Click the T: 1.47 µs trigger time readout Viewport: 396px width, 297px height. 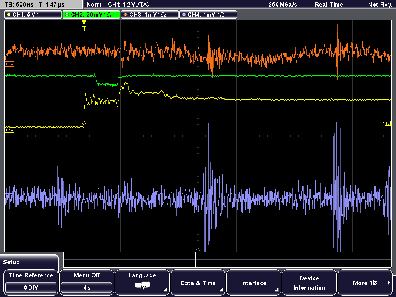coord(51,5)
